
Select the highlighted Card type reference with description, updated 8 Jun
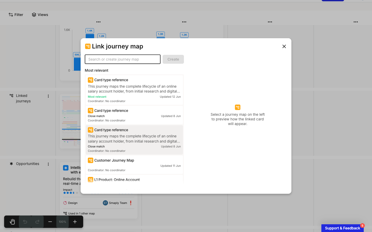click(134, 140)
